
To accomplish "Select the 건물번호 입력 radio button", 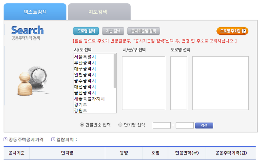I will click(82, 124).
